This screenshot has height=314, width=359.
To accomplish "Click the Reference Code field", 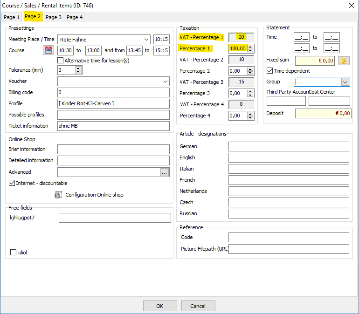I will pyautogui.click(x=289, y=238).
